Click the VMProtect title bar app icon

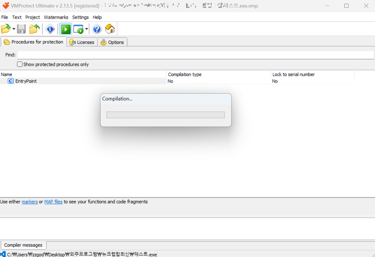6,6
